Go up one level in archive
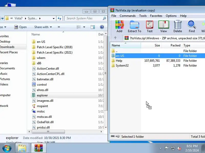 [115, 38]
